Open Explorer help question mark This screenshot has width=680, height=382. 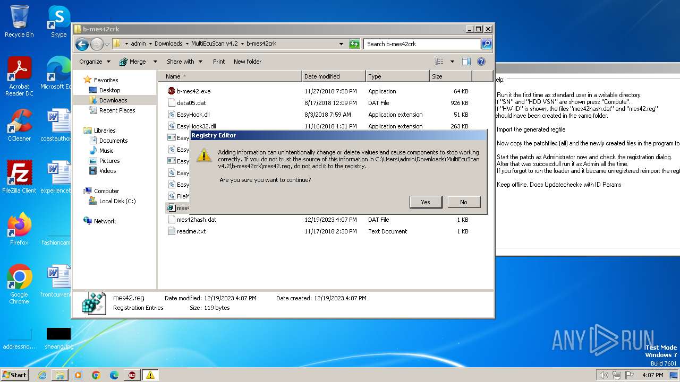point(481,62)
